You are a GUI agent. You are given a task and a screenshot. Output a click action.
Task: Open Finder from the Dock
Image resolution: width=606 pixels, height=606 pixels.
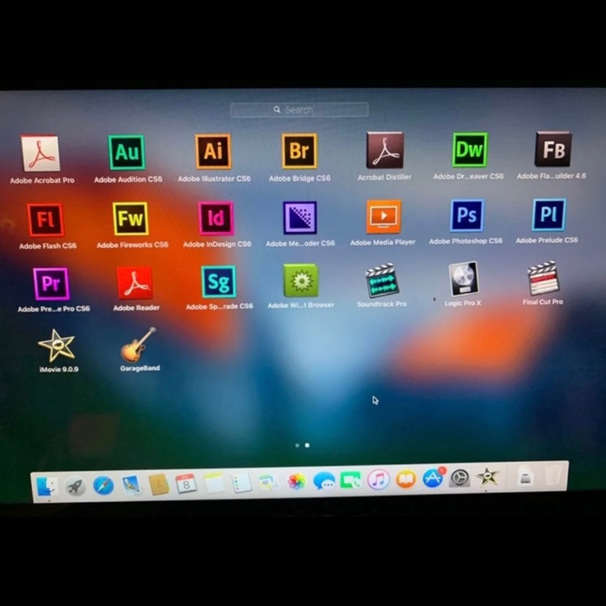(x=47, y=487)
